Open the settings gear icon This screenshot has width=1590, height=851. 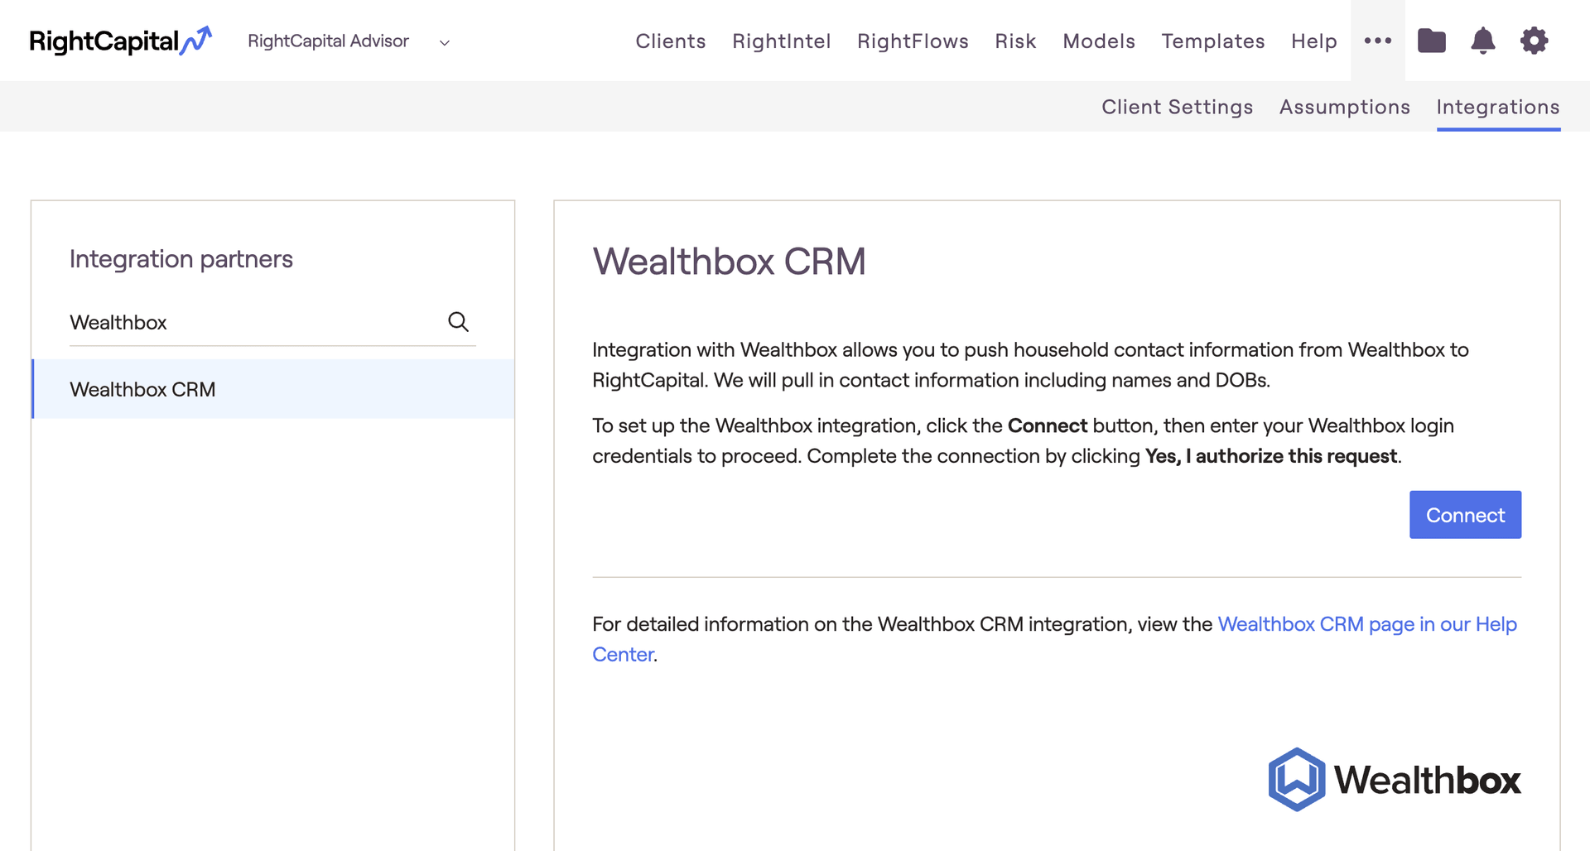[x=1535, y=41]
